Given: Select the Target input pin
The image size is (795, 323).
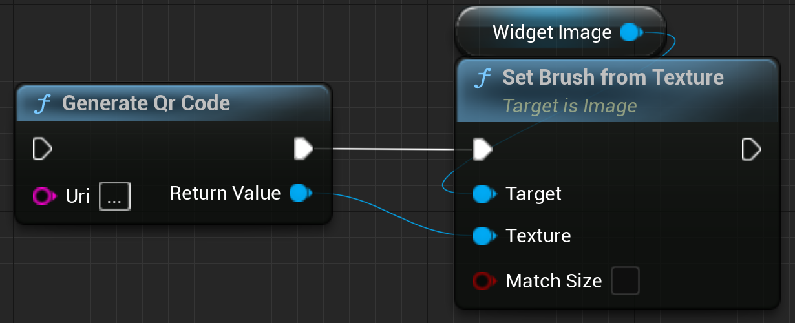Looking at the screenshot, I should [x=483, y=193].
